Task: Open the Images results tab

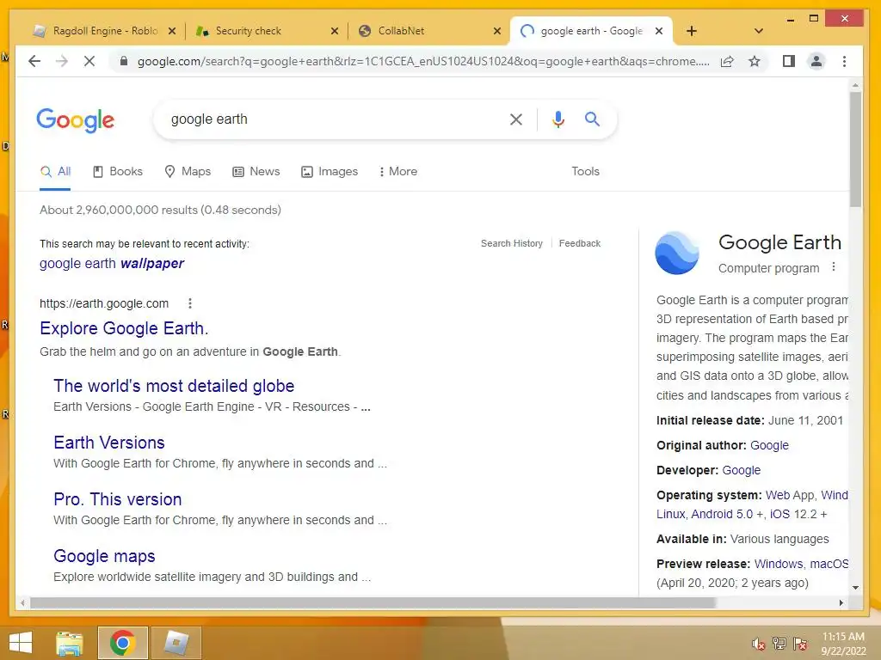Action: (330, 171)
